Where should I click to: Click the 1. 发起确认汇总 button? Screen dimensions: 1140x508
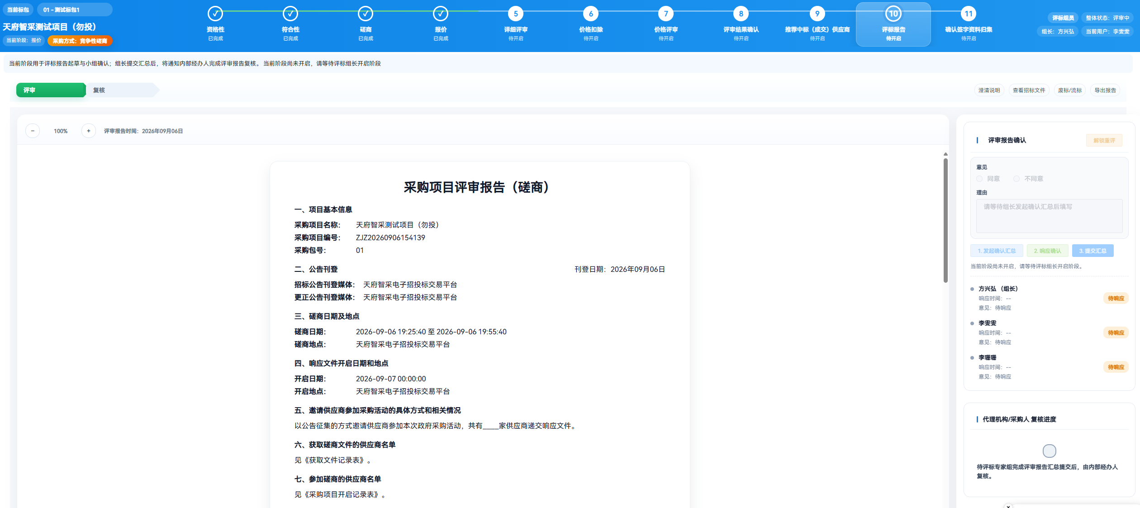tap(997, 251)
